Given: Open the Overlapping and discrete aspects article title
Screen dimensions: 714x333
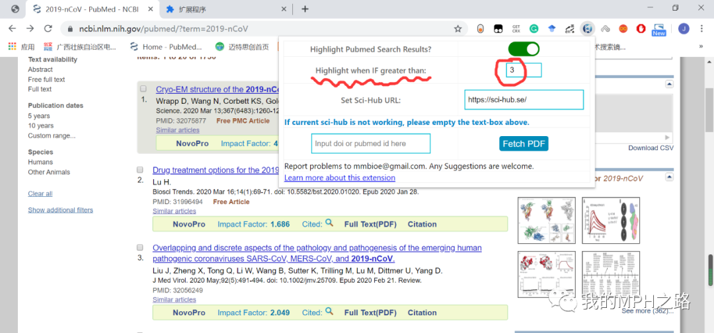Looking at the screenshot, I should (317, 254).
